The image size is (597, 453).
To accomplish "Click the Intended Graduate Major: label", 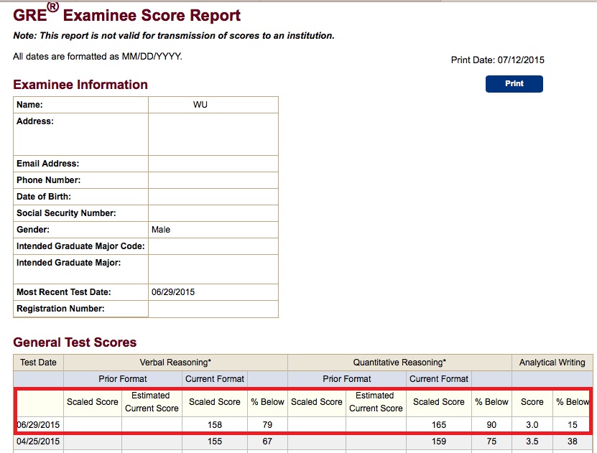I will click(x=68, y=263).
